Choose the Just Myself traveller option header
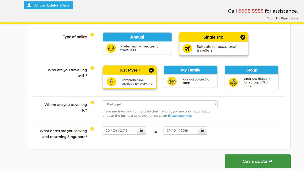The image size is (304, 171). coord(129,70)
